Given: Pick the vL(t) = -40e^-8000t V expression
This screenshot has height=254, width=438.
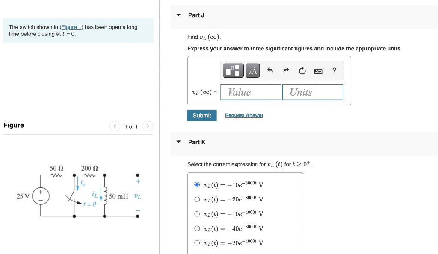Looking at the screenshot, I should [197, 228].
